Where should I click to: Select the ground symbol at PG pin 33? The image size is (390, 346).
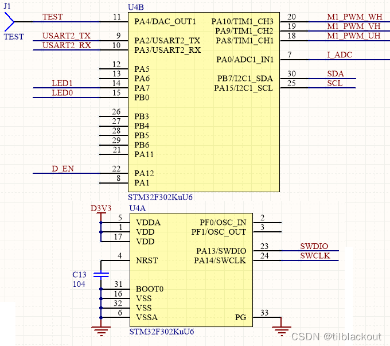pyautogui.click(x=281, y=331)
